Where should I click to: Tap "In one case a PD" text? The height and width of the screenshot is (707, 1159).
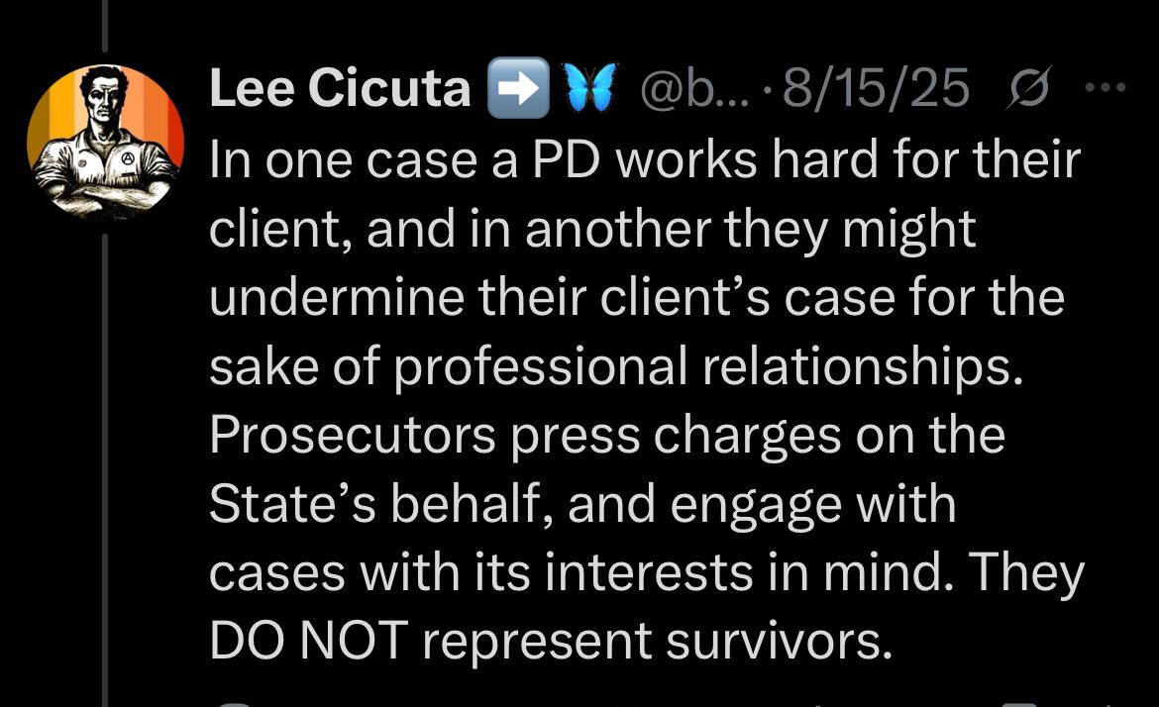pyautogui.click(x=402, y=160)
